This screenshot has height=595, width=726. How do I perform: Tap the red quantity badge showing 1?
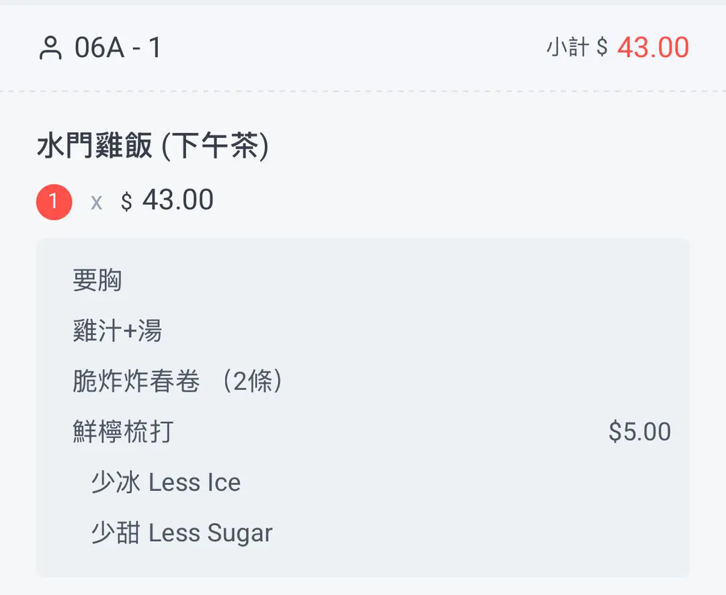pos(54,201)
